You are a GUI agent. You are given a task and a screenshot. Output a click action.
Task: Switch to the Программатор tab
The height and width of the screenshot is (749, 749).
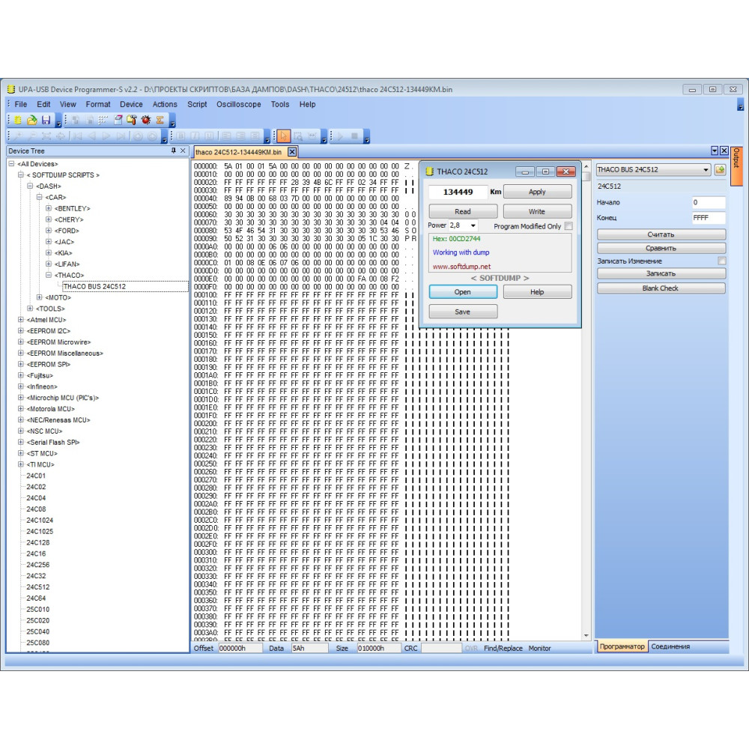pyautogui.click(x=622, y=646)
